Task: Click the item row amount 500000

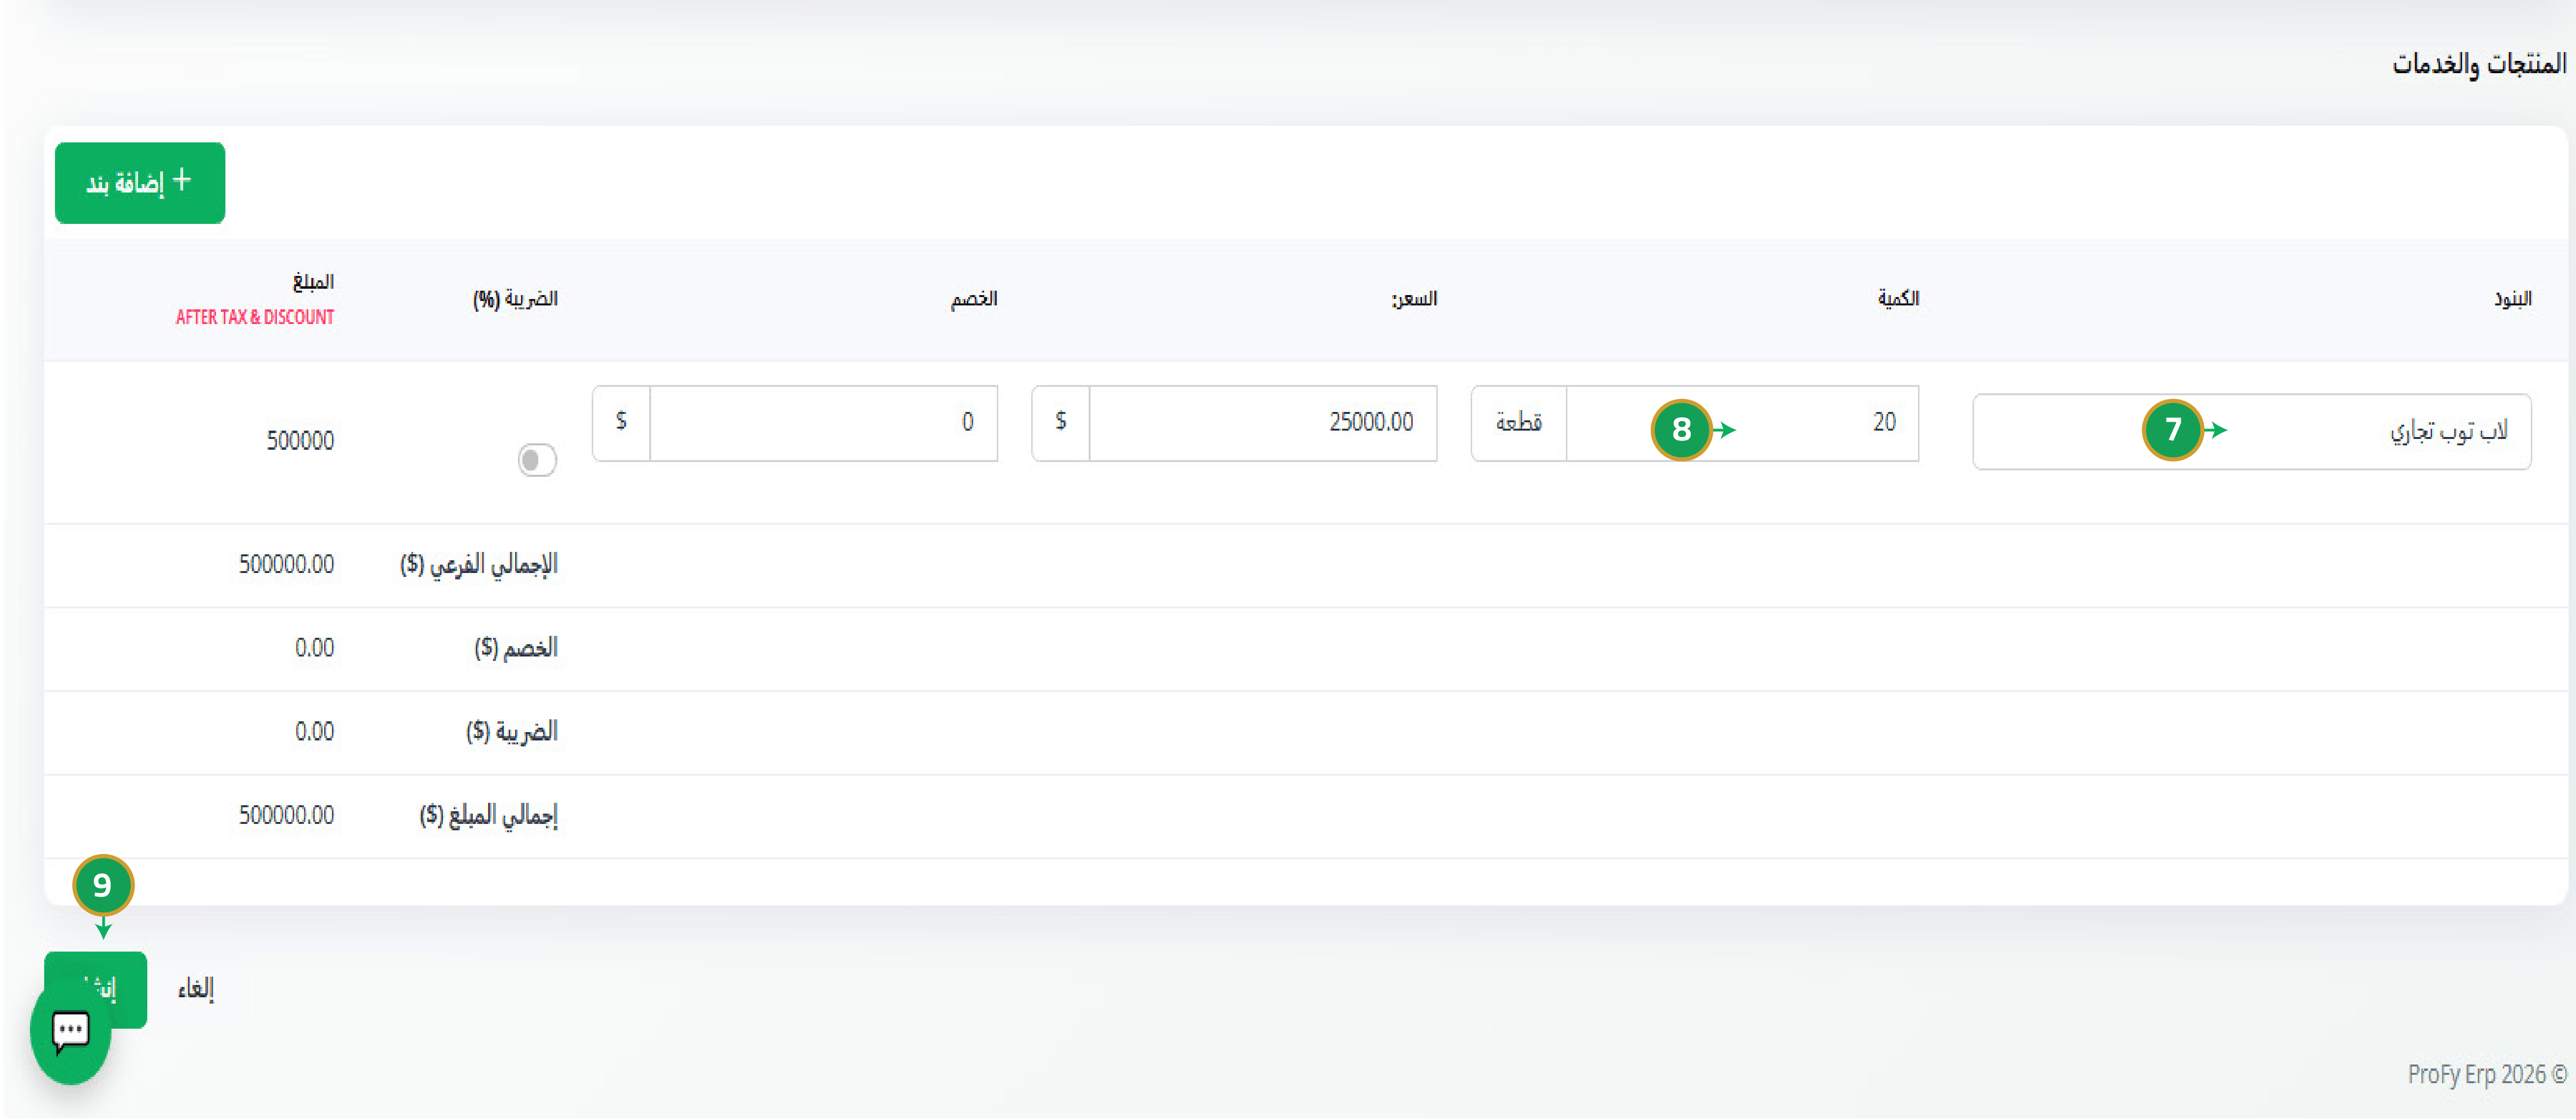Action: 300,441
